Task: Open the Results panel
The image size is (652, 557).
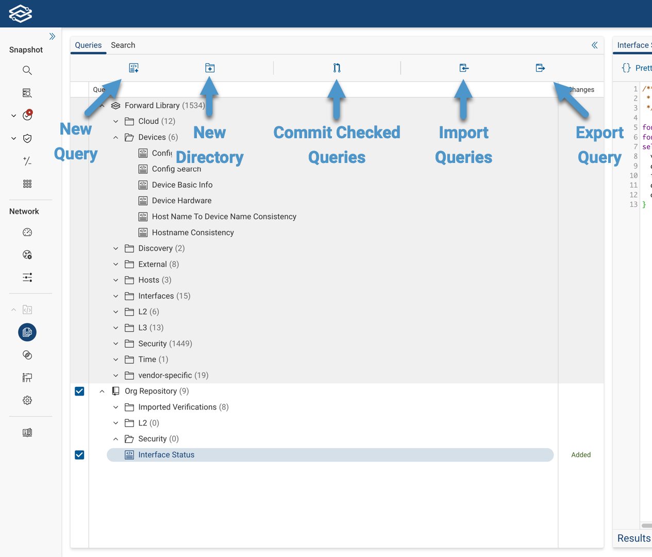Action: click(633, 538)
